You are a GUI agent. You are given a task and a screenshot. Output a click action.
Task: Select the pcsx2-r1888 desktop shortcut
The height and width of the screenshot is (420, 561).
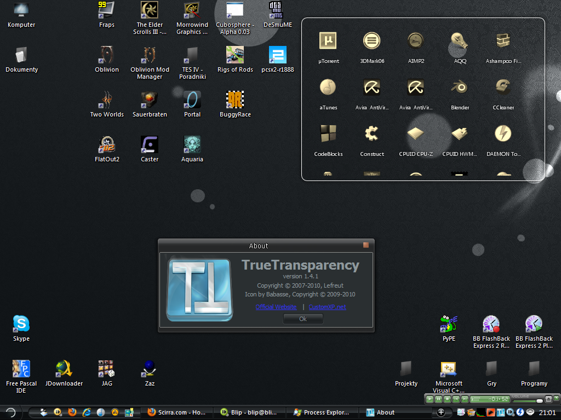[278, 60]
